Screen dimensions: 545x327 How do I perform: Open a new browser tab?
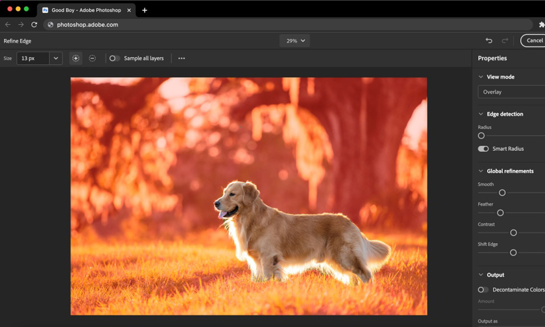[x=144, y=10]
